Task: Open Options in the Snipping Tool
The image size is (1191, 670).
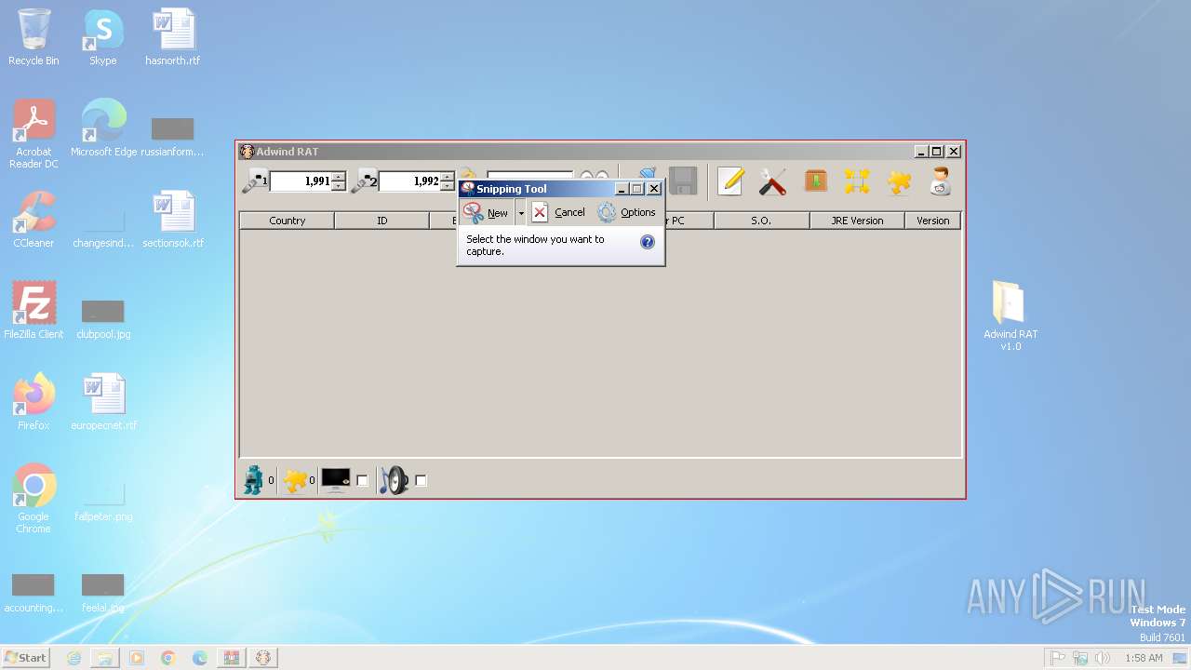Action: click(x=627, y=213)
